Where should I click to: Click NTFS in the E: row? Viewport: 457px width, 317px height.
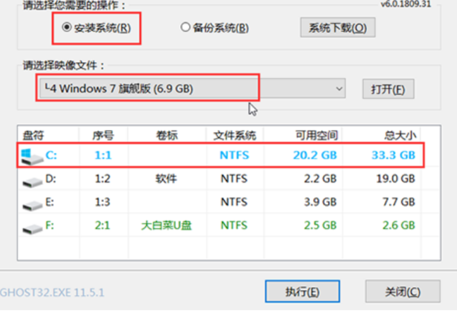[x=234, y=202]
